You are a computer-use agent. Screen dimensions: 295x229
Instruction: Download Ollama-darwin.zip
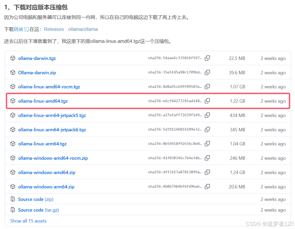(37, 73)
